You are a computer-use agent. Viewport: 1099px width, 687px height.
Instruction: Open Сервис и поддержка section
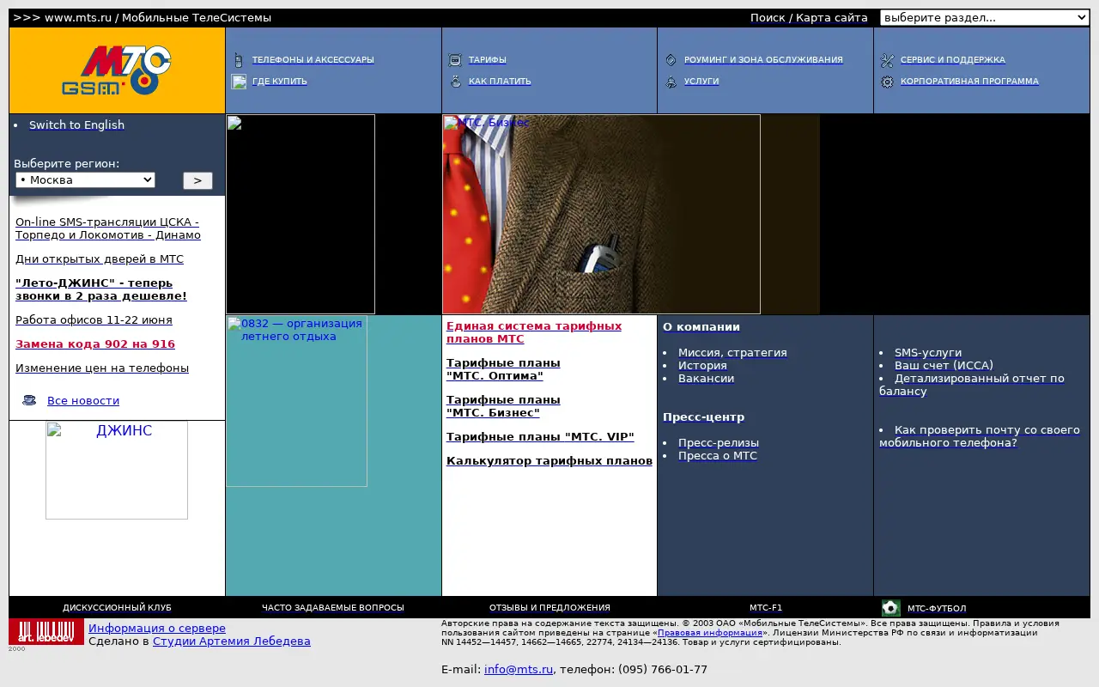coord(953,60)
